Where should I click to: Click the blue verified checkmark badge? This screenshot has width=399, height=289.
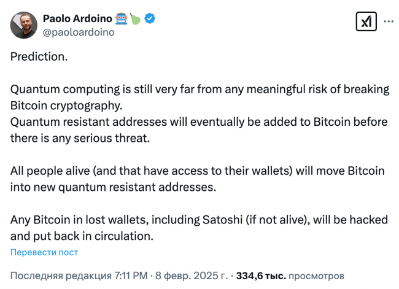click(150, 18)
